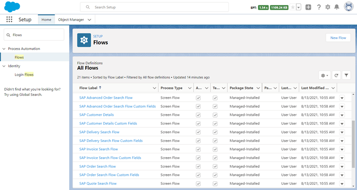Click the Flows setup gear tile icon
Screen dimensions: 357x190
coord(84,40)
